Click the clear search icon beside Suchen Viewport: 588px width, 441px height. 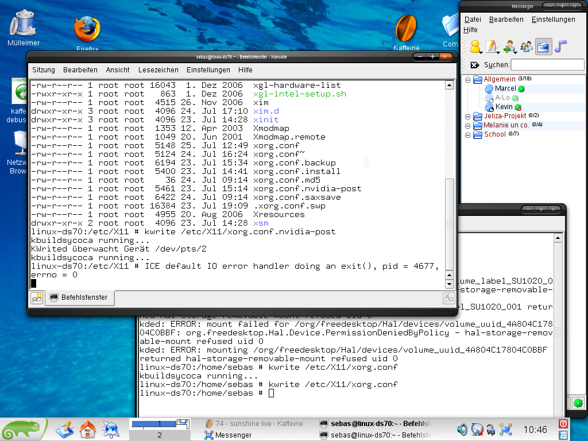pos(475,65)
